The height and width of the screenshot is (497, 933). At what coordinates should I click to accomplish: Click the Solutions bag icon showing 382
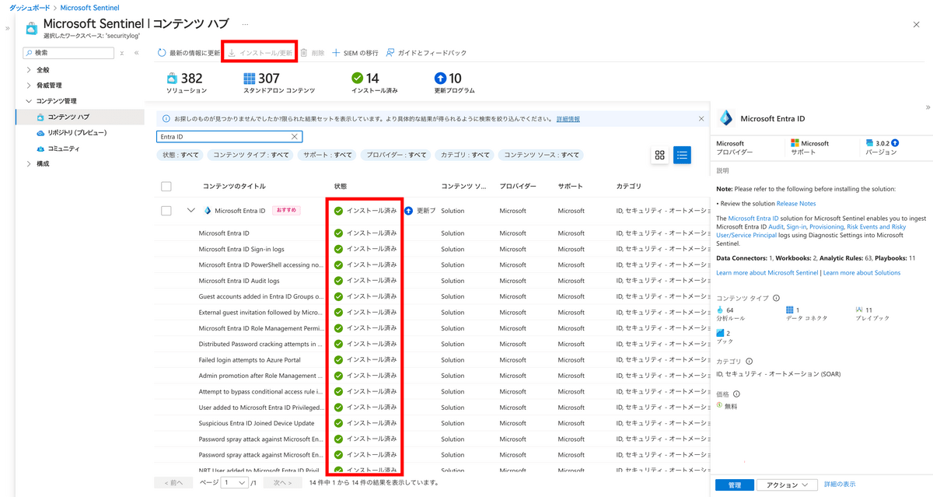point(172,79)
